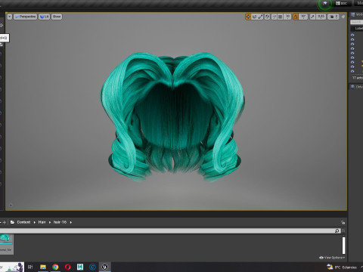Toggle the world/local coordinate system globe

pyautogui.click(x=267, y=17)
